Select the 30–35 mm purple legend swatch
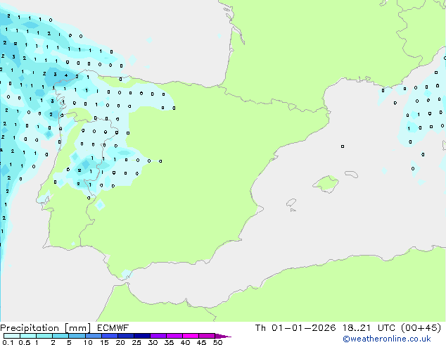 (x=158, y=336)
